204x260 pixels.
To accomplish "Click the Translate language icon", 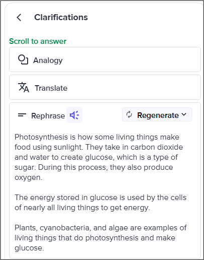I will point(24,87).
